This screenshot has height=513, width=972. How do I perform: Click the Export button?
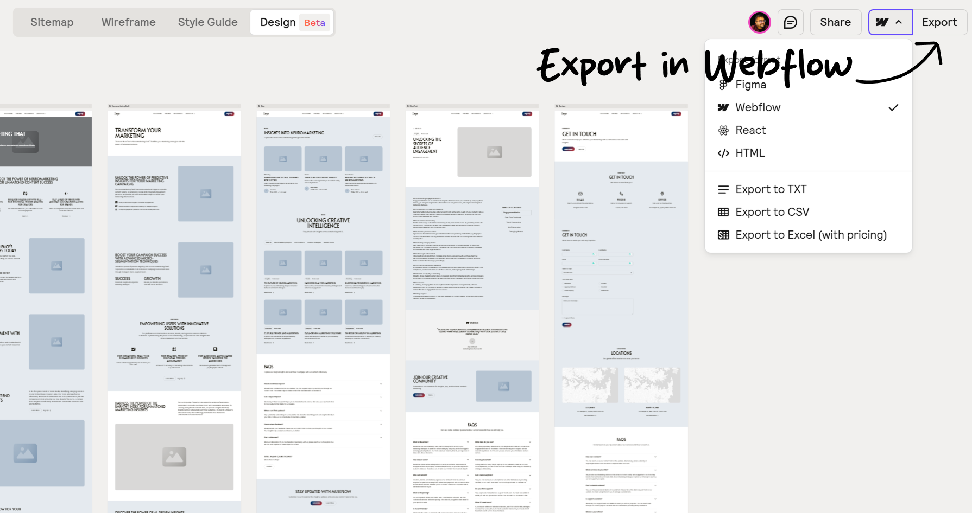(x=939, y=22)
